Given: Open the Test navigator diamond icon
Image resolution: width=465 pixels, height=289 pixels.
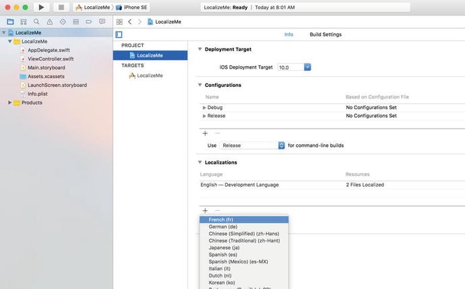Looking at the screenshot, I should click(63, 22).
